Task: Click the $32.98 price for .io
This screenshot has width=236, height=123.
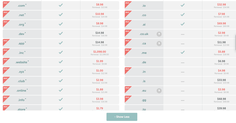Action: (222, 5)
